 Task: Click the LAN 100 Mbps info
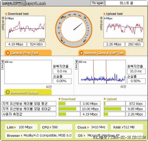pyautogui.click(x=21, y=127)
